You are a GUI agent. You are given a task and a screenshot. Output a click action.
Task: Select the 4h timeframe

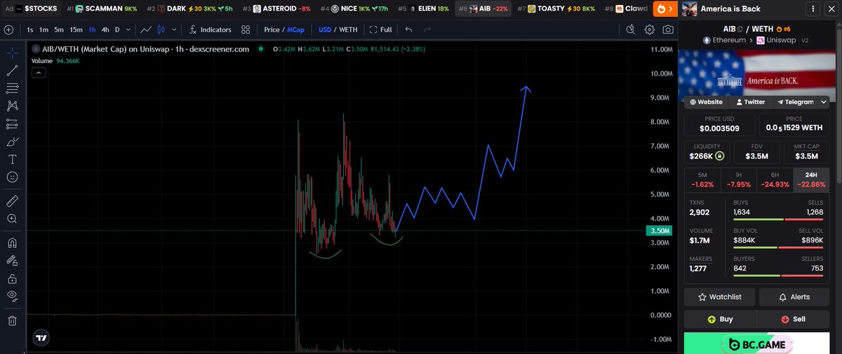click(105, 30)
